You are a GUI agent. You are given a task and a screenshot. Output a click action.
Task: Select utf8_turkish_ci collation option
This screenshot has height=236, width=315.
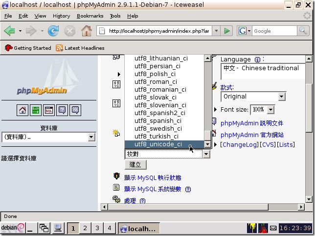click(164, 137)
